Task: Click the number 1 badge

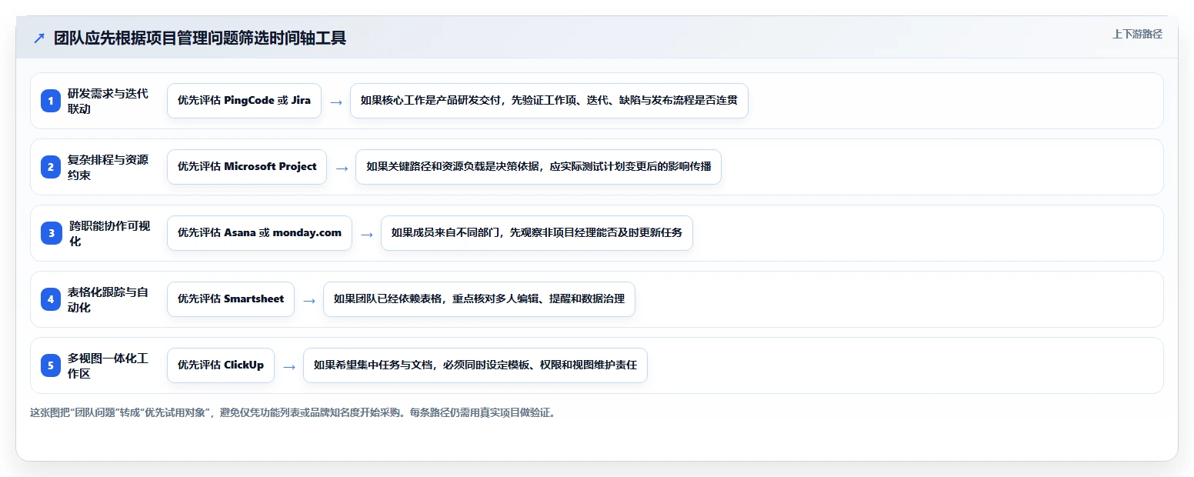Action: [x=51, y=101]
